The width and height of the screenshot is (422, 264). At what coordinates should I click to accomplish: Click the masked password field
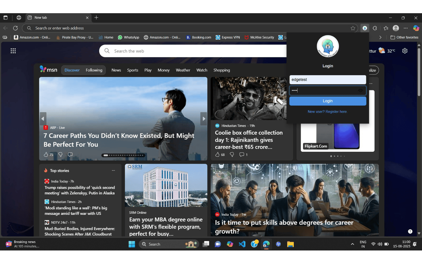coord(328,90)
